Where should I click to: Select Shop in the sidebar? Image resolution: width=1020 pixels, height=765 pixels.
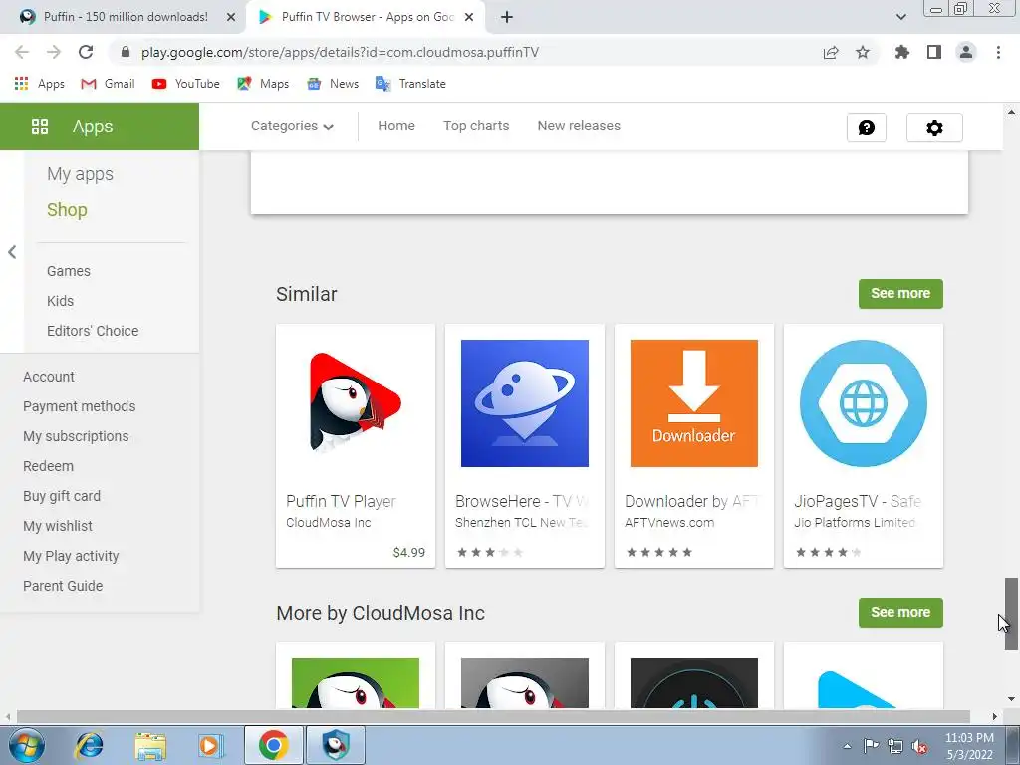pyautogui.click(x=67, y=209)
